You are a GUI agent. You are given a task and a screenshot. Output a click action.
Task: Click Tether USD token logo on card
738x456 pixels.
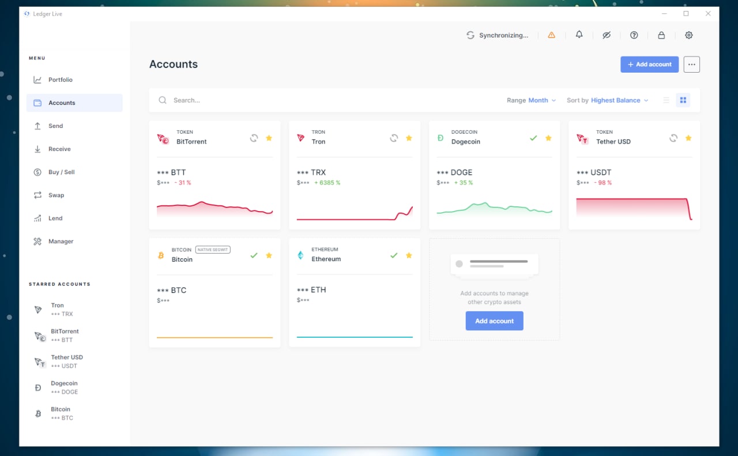582,138
